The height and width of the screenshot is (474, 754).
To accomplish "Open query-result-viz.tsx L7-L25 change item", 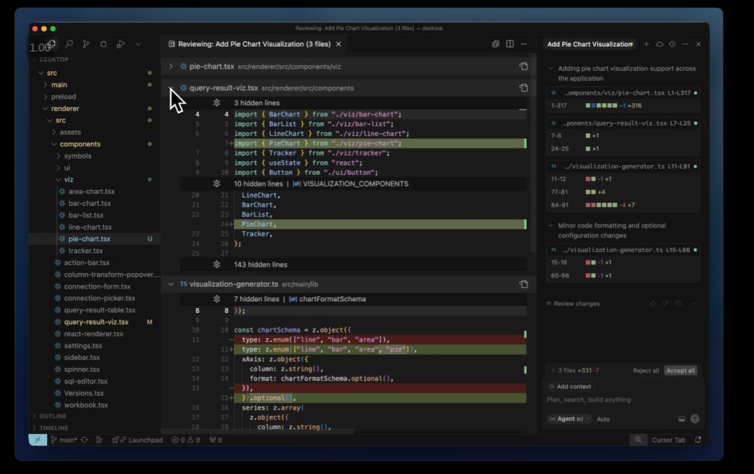I will (623, 123).
